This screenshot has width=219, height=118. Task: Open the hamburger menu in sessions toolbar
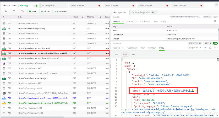tap(6, 11)
